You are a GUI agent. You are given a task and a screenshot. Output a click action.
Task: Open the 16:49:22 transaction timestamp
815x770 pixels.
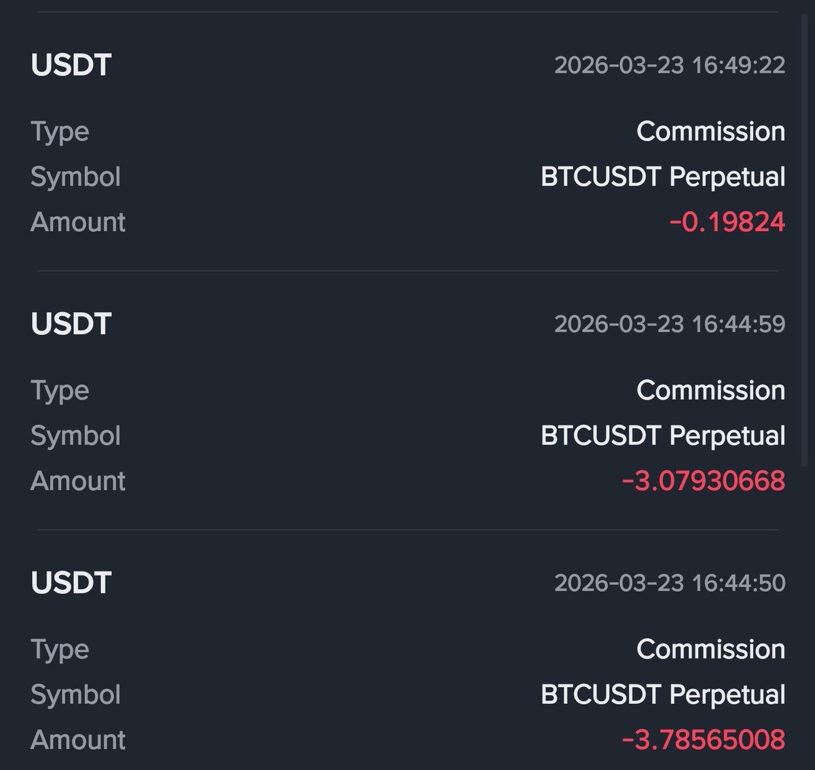670,65
